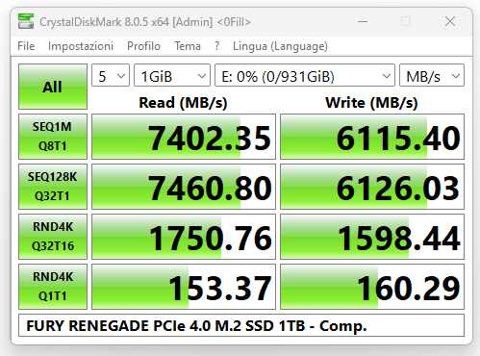480x356 pixels.
Task: Click the CrystalDiskMark app icon in title bar
Action: point(26,21)
